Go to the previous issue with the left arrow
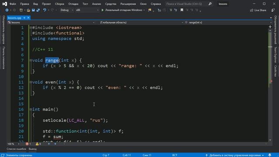This screenshot has width=279, height=157. pyautogui.click(x=49, y=144)
